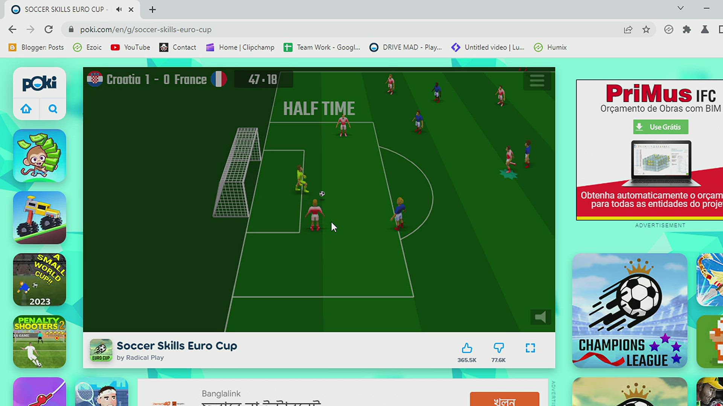Open a new browser tab

pyautogui.click(x=153, y=10)
